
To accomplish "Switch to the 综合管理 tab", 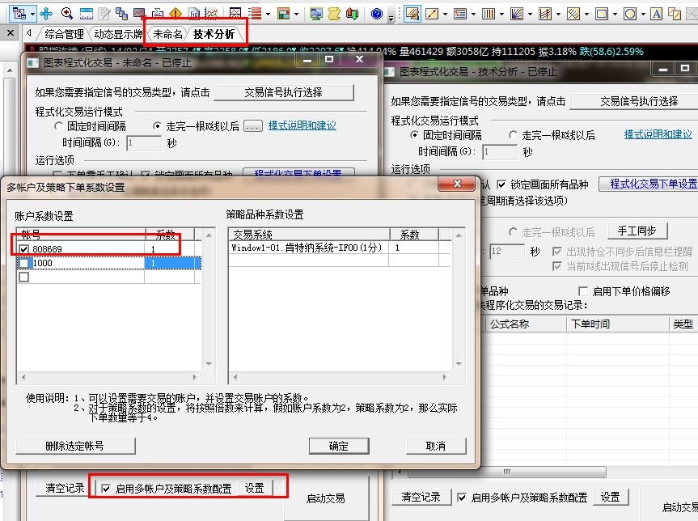I will tap(64, 34).
